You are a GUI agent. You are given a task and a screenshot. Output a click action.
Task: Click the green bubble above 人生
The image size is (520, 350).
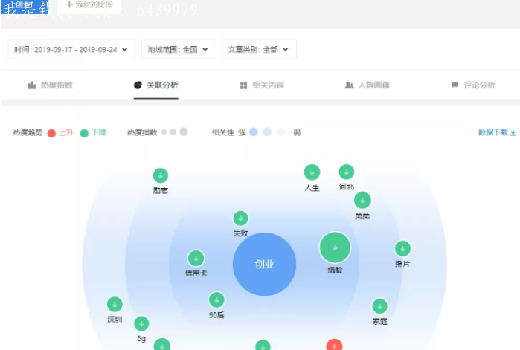coord(312,172)
